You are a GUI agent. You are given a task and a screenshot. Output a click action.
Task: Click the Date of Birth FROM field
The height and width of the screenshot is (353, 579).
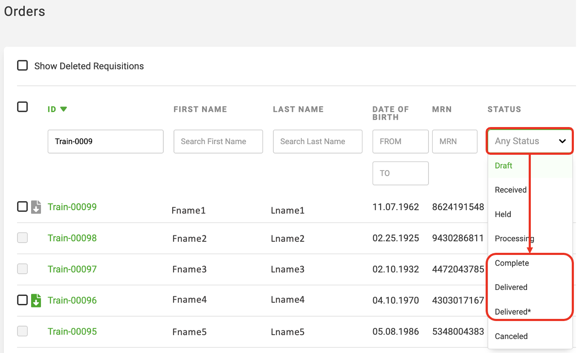coord(400,142)
